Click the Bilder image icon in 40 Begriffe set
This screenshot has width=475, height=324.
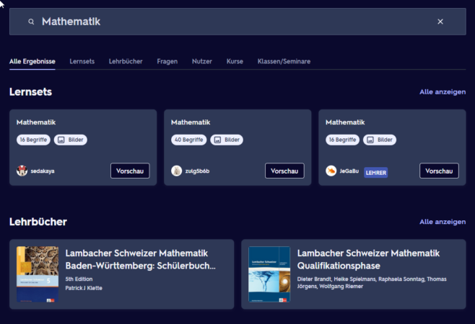point(217,140)
